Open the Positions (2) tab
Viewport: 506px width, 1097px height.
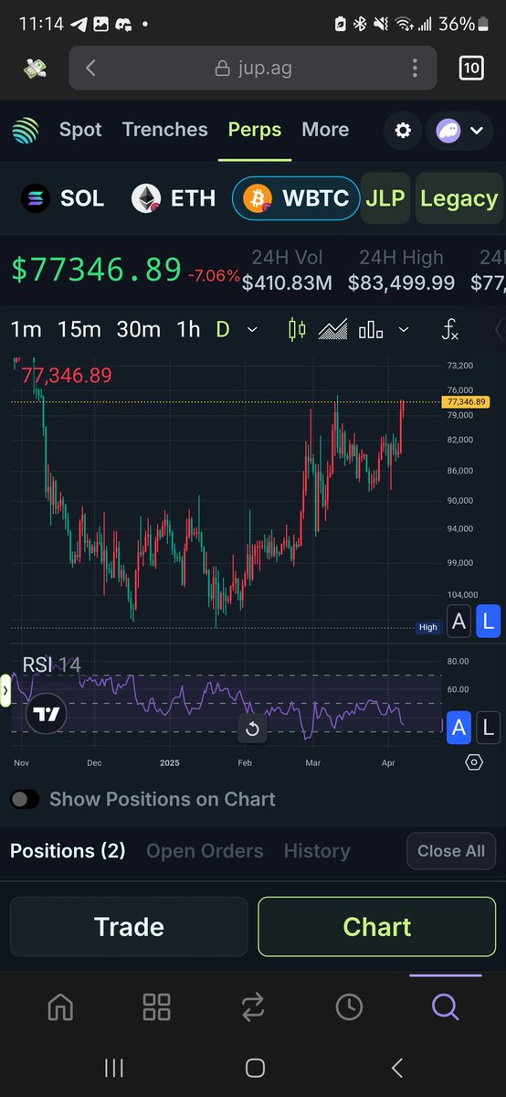click(x=68, y=851)
